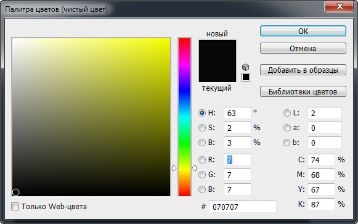Image resolution: width=358 pixels, height=224 pixels.
Task: Click the out-of-gamut cube warning icon
Action: [245, 67]
